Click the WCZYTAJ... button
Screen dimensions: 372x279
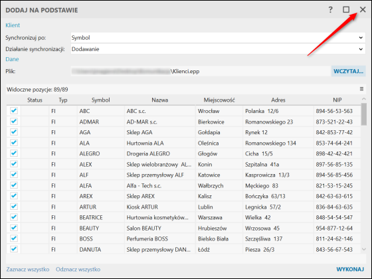pyautogui.click(x=348, y=71)
